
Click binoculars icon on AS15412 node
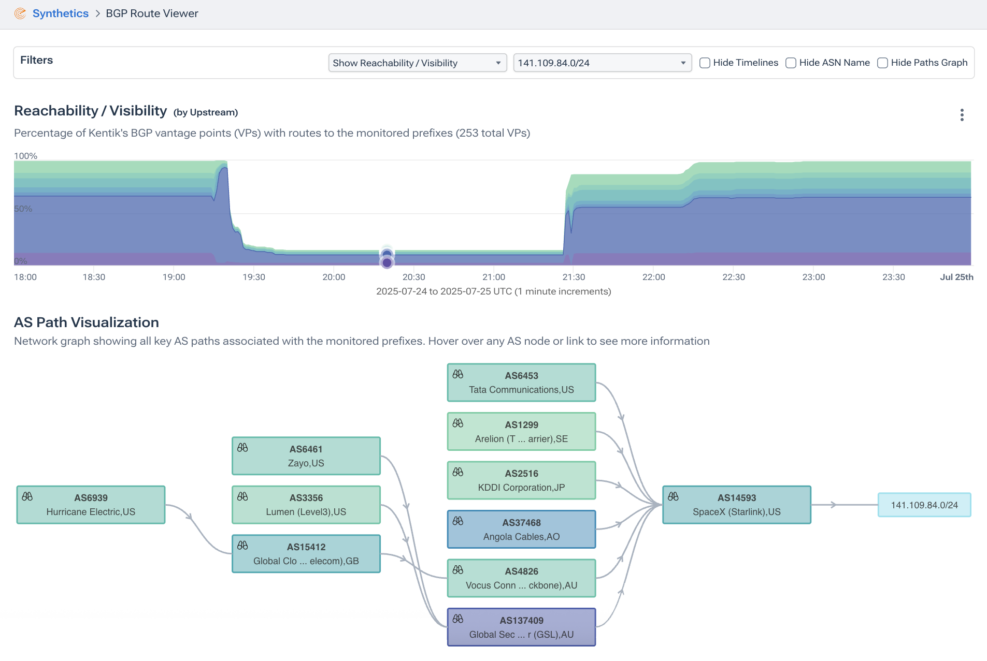tap(242, 545)
